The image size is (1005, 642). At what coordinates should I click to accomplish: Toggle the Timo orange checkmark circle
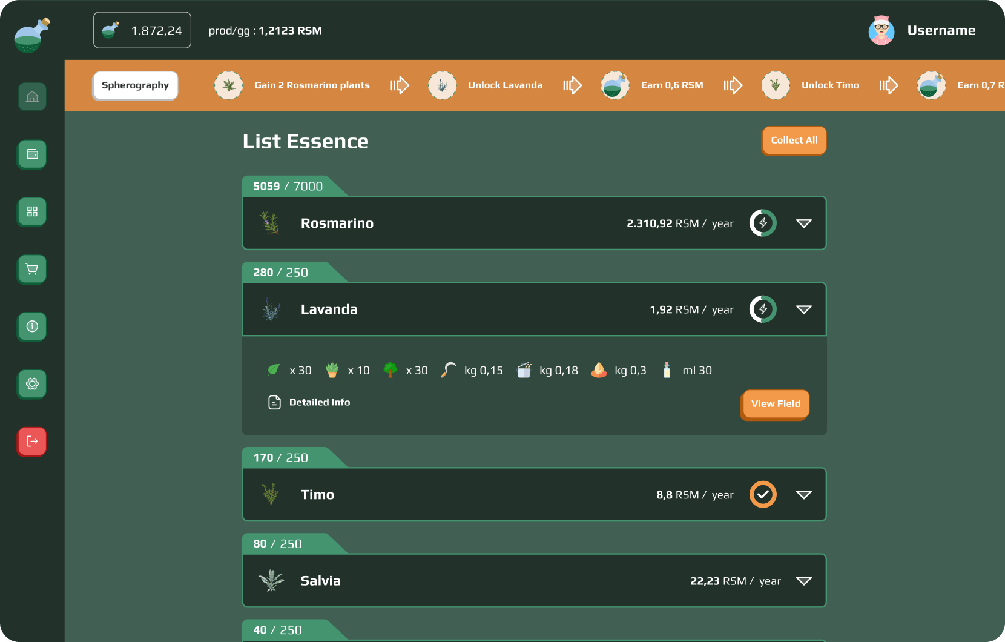[763, 494]
